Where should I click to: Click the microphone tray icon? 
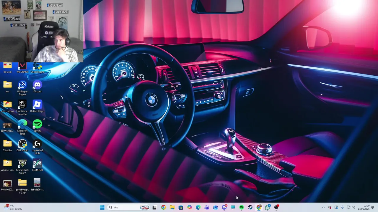[x=342, y=207]
